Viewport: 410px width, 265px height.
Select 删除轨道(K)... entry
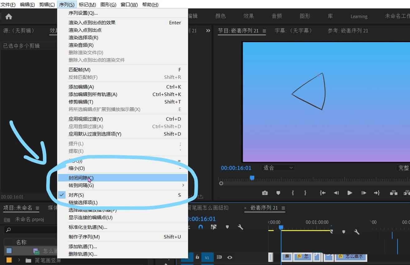pyautogui.click(x=123, y=254)
